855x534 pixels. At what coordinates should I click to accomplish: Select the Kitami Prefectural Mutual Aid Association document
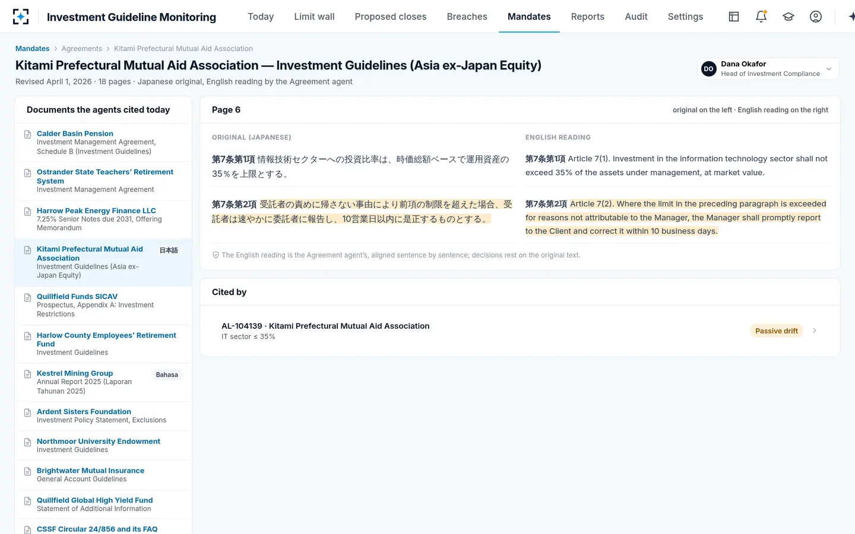tap(103, 263)
